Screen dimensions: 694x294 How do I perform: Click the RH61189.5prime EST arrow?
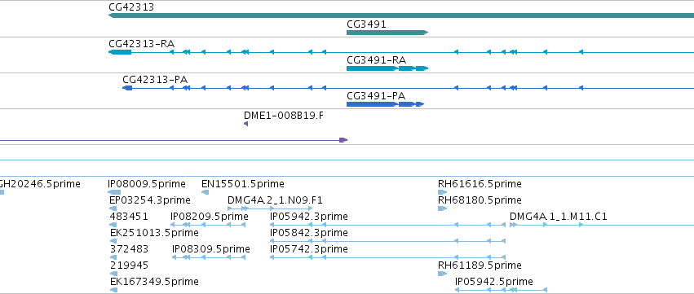[442, 274]
